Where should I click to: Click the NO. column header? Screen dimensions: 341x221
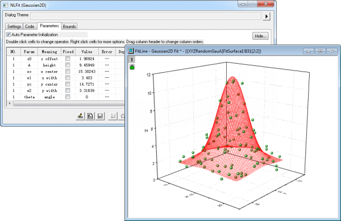click(x=13, y=52)
